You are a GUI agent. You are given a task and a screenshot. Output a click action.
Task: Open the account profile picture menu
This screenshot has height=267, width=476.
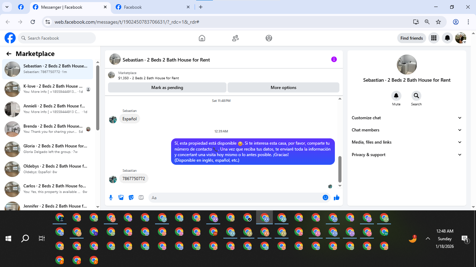pyautogui.click(x=461, y=38)
